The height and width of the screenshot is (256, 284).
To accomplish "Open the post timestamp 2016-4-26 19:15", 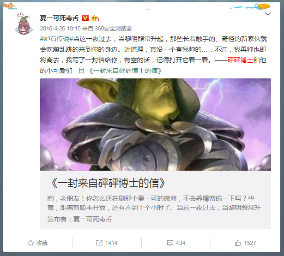I will 60,29.
